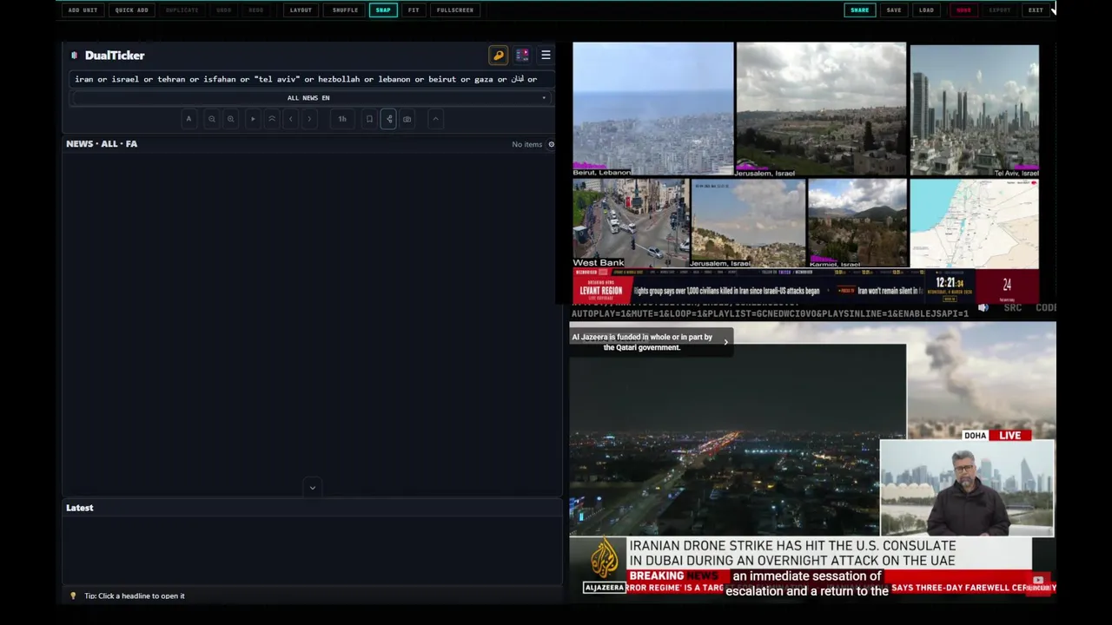Click the Latest section heading
The image size is (1112, 625).
80,508
